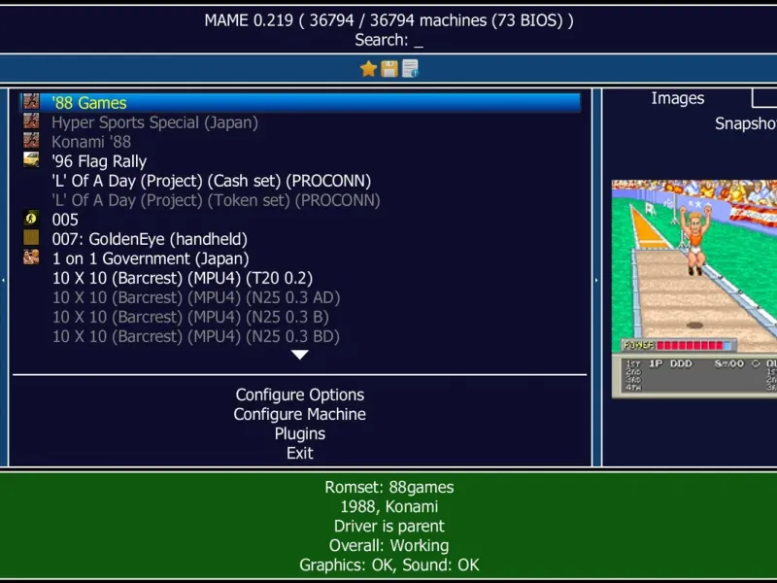Click the Romset: 88games text
Viewport: 777px width, 583px height.
click(x=389, y=487)
